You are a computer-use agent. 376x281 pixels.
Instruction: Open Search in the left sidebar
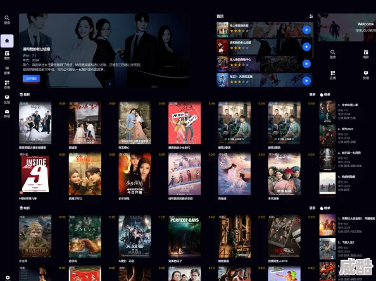tap(7, 20)
